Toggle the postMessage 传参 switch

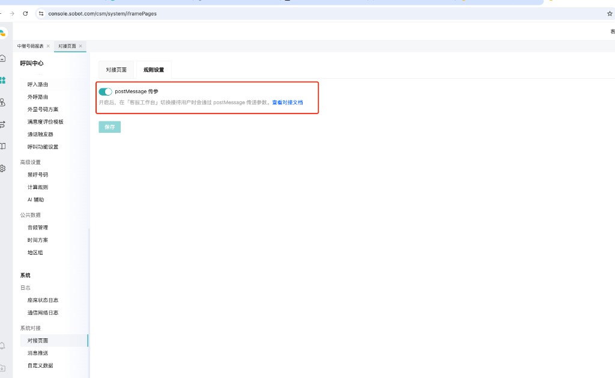point(105,91)
